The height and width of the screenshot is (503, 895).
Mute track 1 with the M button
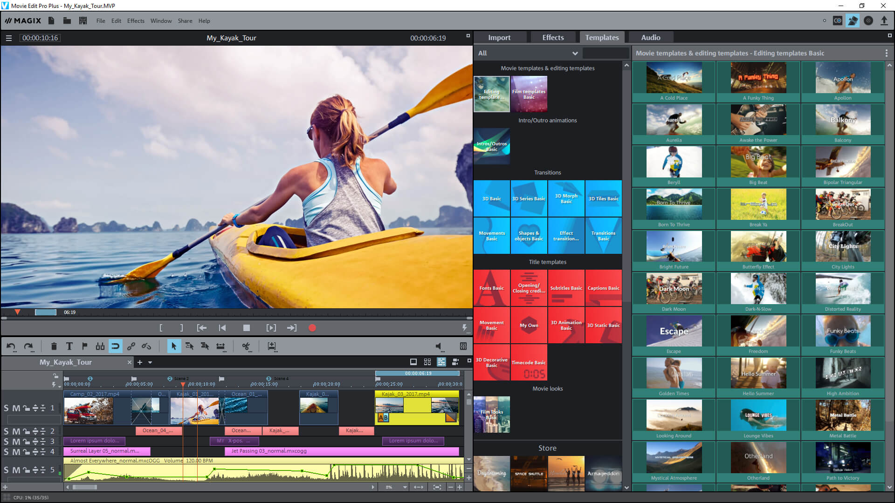click(x=16, y=408)
